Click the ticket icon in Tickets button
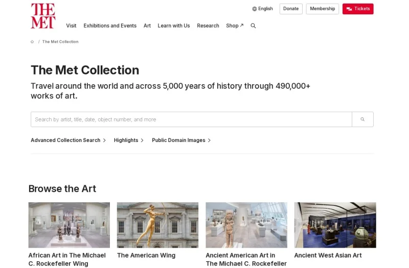 tap(349, 9)
